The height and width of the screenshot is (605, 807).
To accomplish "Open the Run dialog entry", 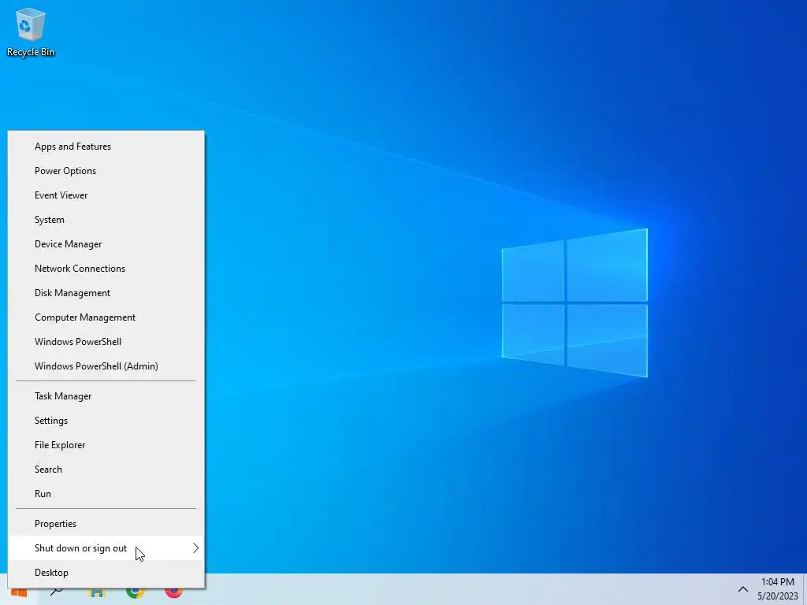I will [106, 494].
